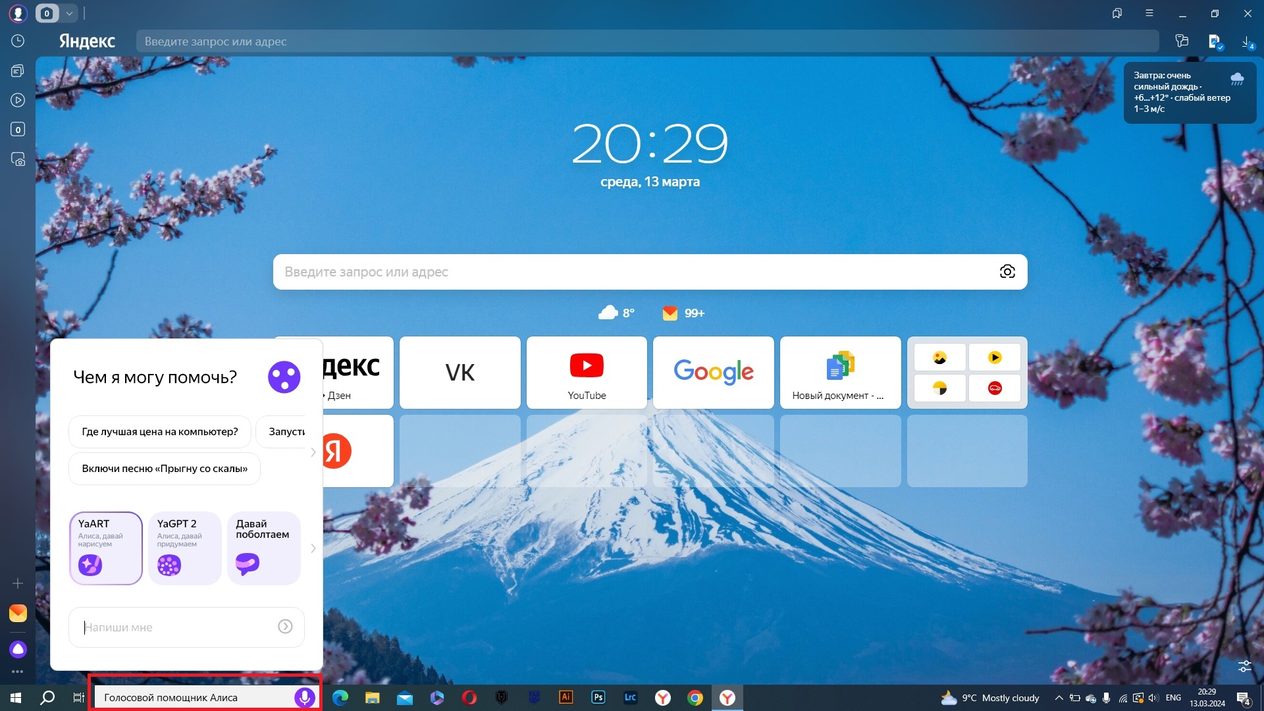1264x711 pixels.
Task: Select the Давай поболтаем skill card
Action: click(264, 548)
